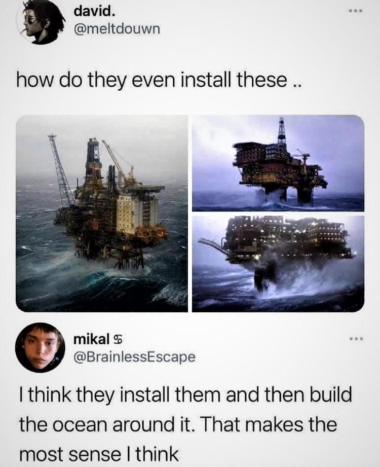Image resolution: width=380 pixels, height=467 pixels.
Task: Click the derrick tower in top-right photo
Action: coord(282,131)
